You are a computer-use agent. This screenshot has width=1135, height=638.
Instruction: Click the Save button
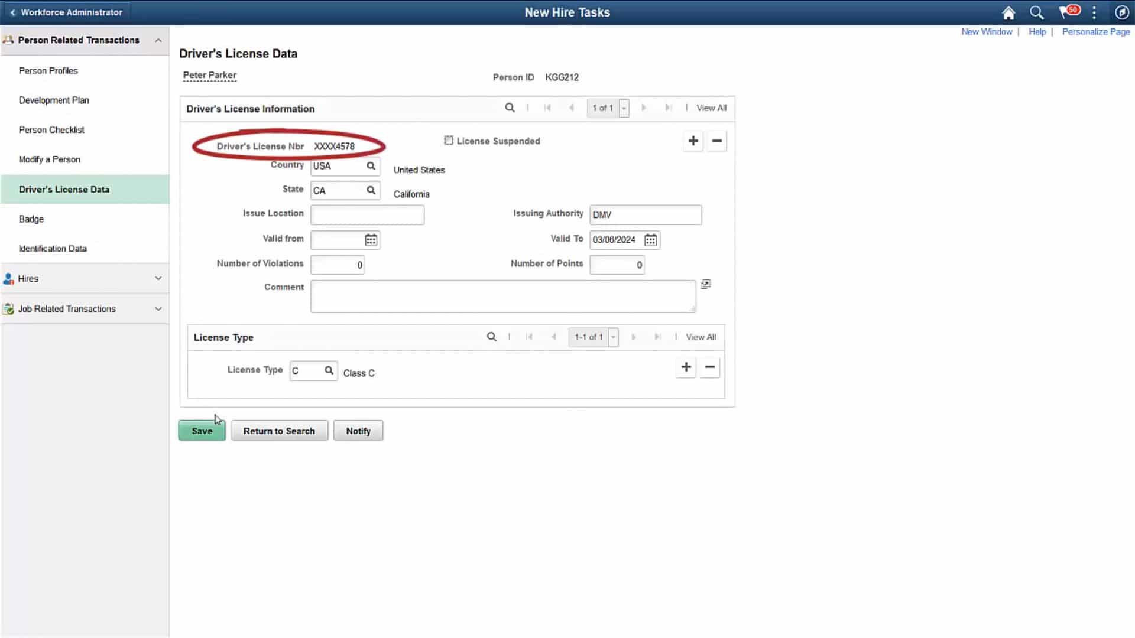(202, 431)
